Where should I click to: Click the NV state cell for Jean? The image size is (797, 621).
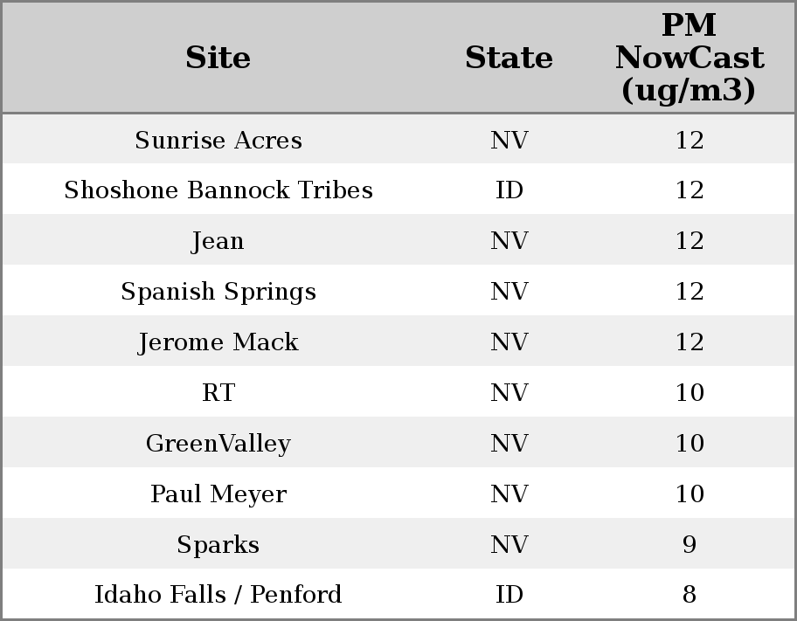509,241
